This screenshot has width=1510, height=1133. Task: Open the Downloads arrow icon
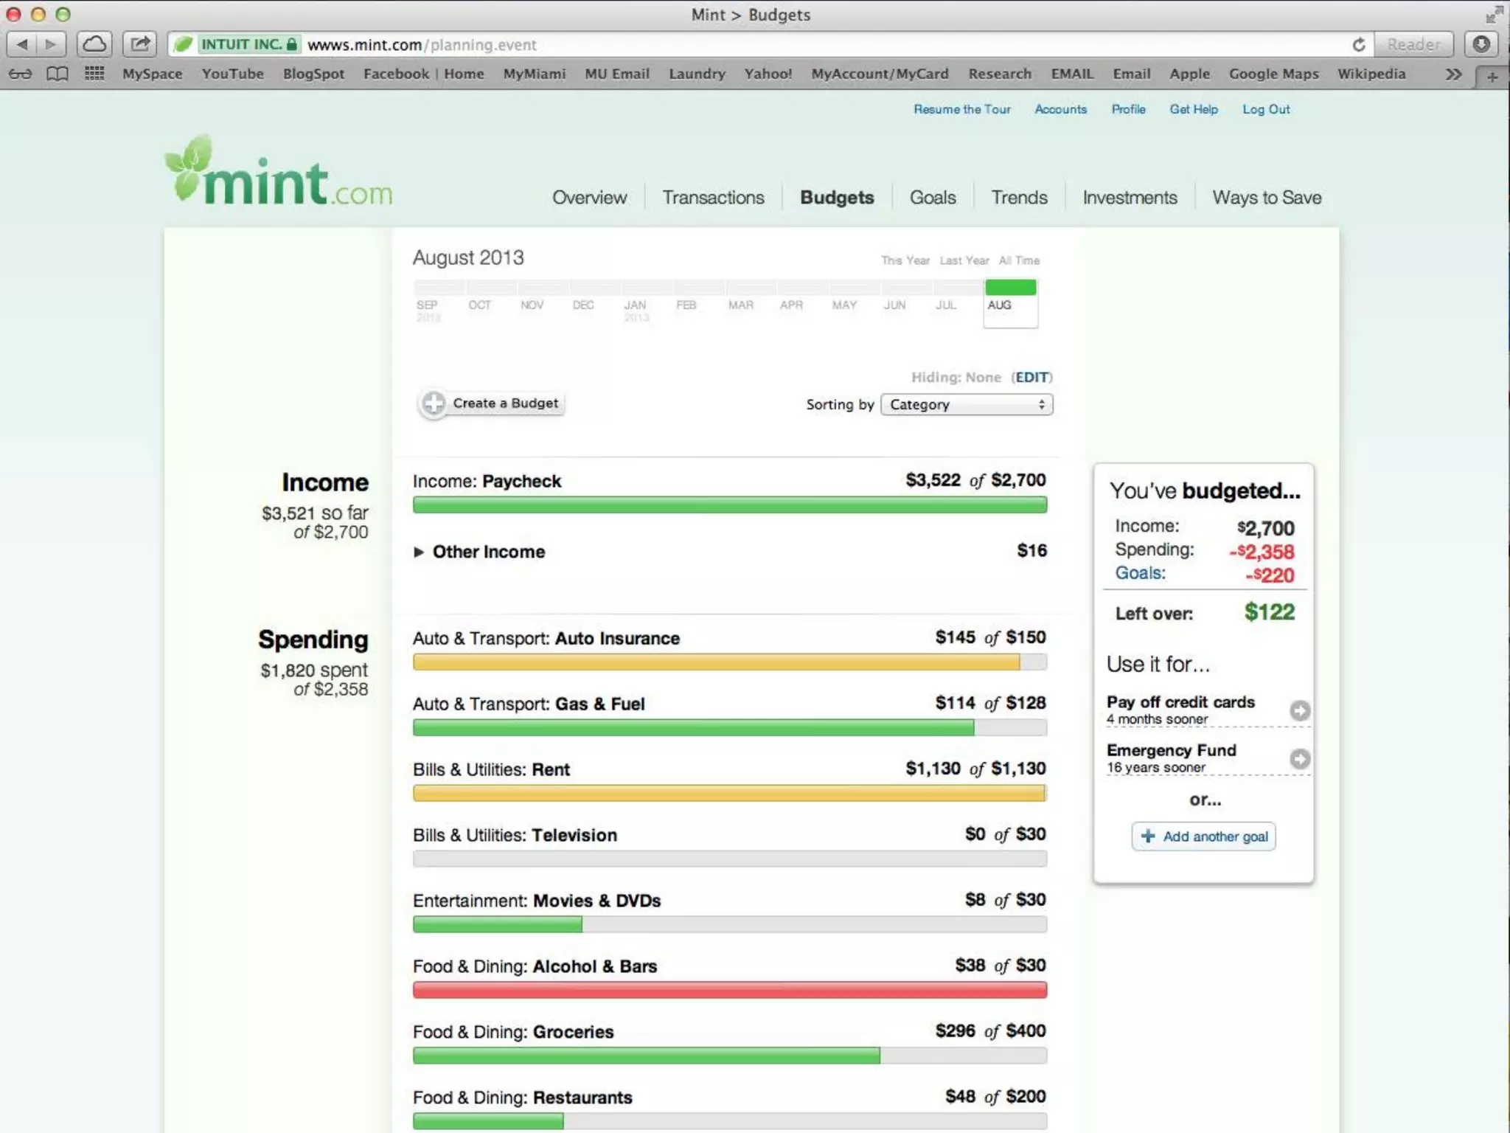pos(1481,44)
